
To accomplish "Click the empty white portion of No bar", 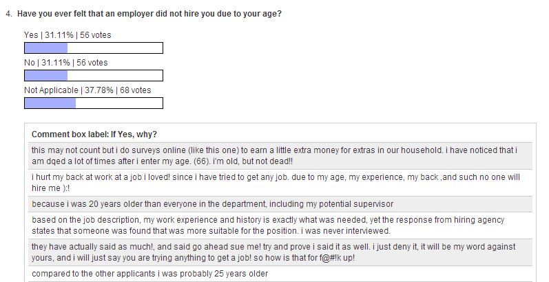I will tap(115, 76).
